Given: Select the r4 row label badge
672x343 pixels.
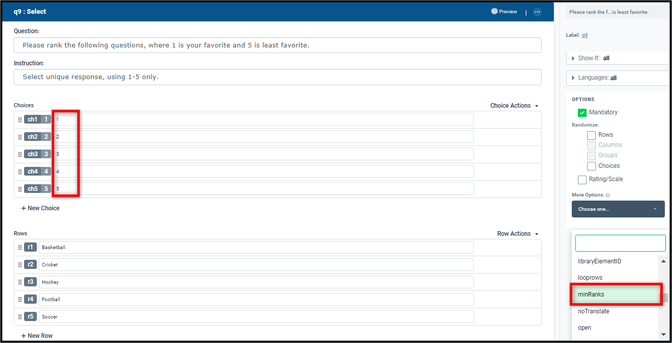Looking at the screenshot, I should pos(31,299).
